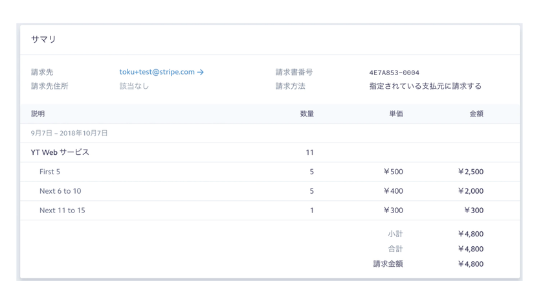Select the Next 6 to 10 tier row
Screen dimensions: 534x298
pos(60,192)
